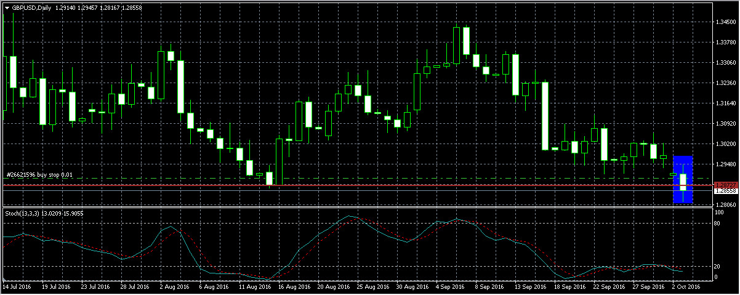
Task: Select the #26621596 buy stop 0.01 order label
Action: click(39, 175)
